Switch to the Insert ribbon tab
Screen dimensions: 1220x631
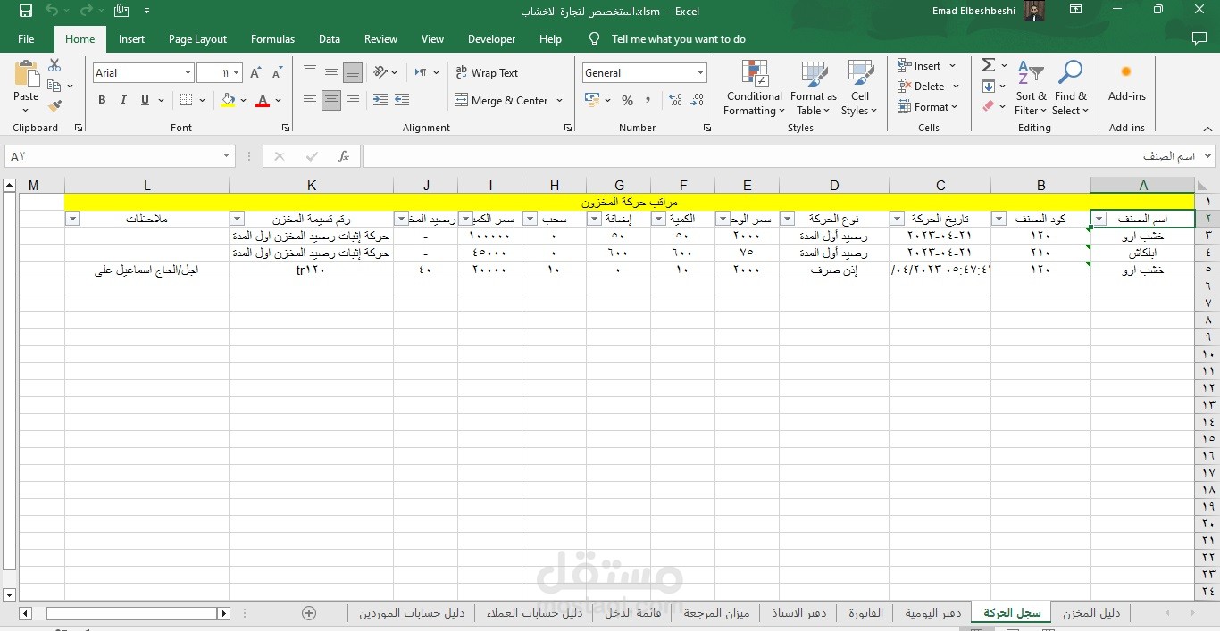tap(131, 39)
